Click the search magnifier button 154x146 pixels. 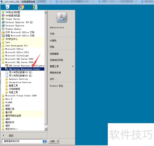coord(45,141)
